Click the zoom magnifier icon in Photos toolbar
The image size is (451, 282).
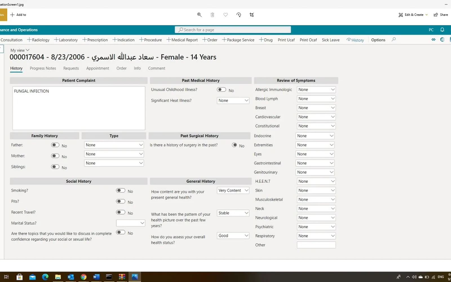[199, 15]
